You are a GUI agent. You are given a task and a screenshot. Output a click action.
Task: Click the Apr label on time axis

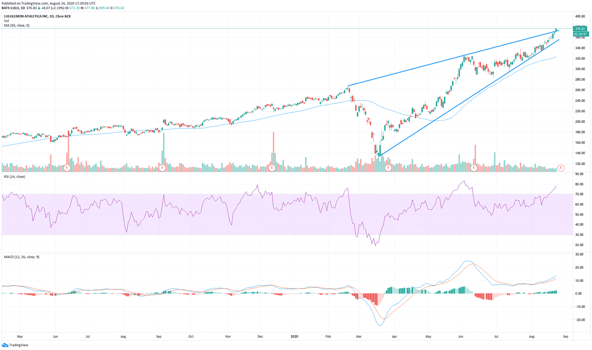pos(394,337)
